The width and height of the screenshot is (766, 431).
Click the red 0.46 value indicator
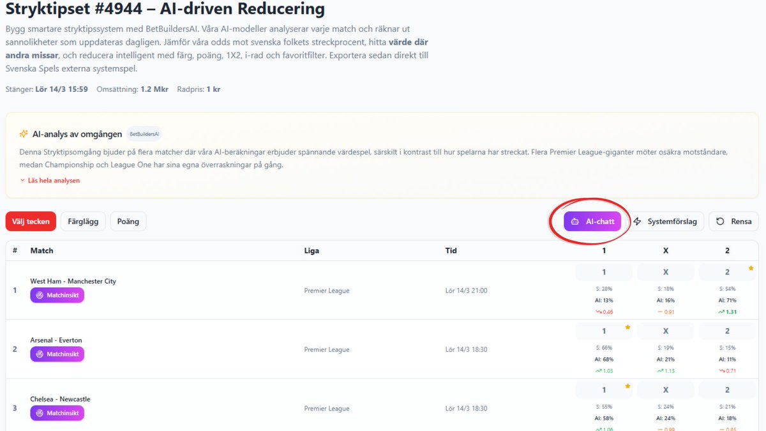pos(604,312)
